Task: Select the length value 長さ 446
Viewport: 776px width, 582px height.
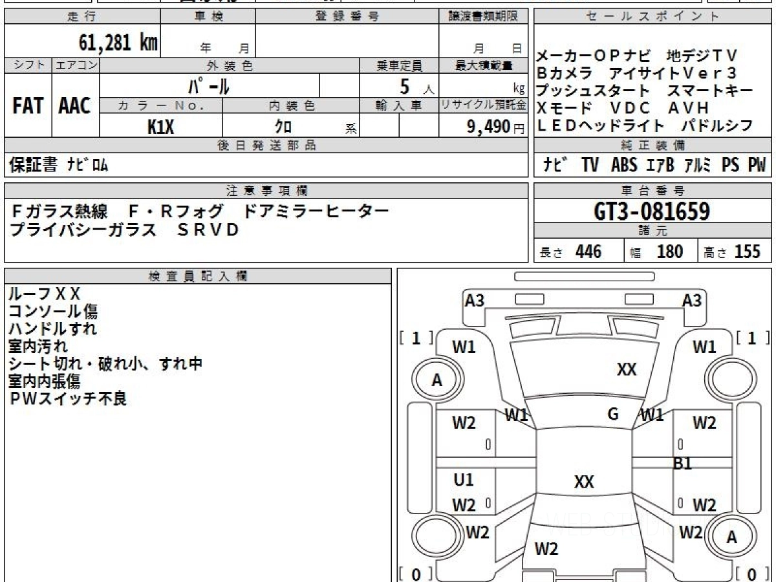Action: [570, 252]
